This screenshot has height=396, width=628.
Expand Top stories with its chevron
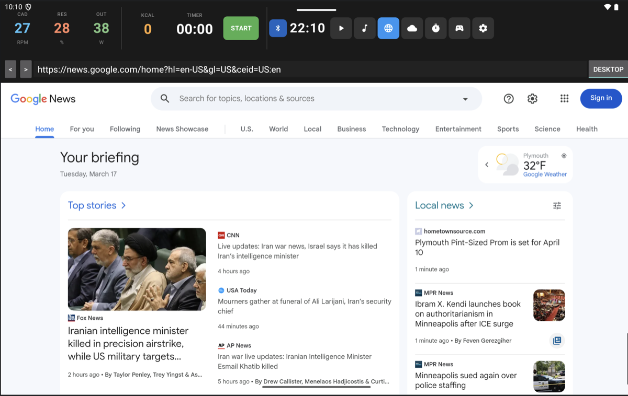[x=123, y=205]
